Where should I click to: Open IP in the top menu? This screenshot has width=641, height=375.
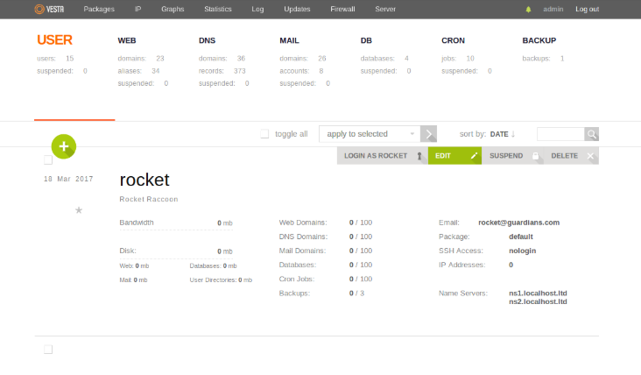[x=137, y=9]
